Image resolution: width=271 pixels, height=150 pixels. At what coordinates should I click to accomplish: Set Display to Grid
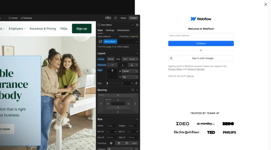point(125,59)
